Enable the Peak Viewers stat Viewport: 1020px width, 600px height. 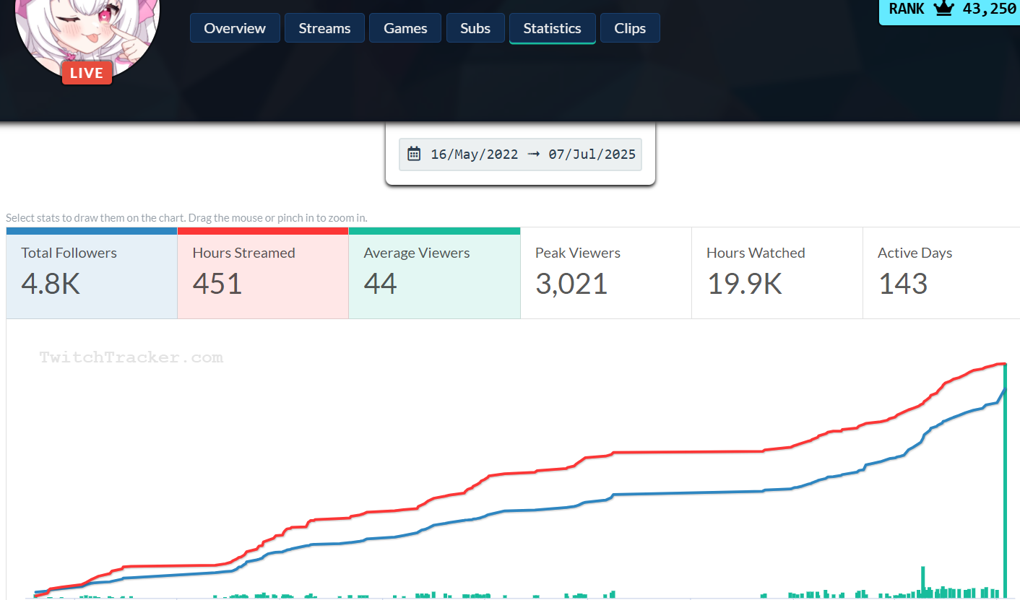pyautogui.click(x=606, y=273)
